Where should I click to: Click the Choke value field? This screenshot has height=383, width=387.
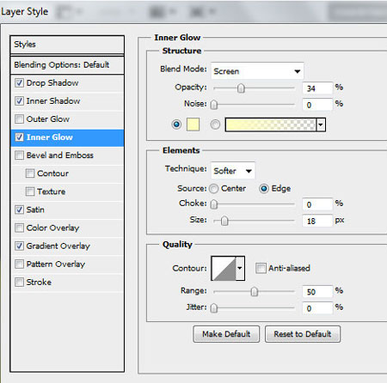(x=317, y=204)
